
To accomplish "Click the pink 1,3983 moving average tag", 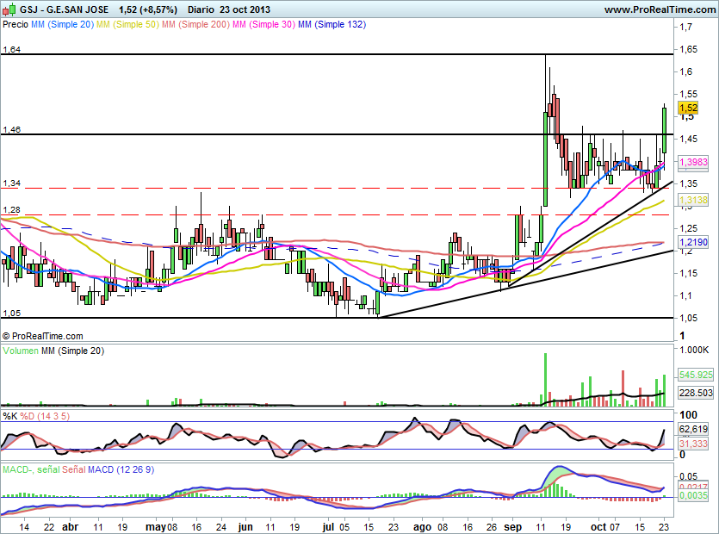I will pos(693,162).
